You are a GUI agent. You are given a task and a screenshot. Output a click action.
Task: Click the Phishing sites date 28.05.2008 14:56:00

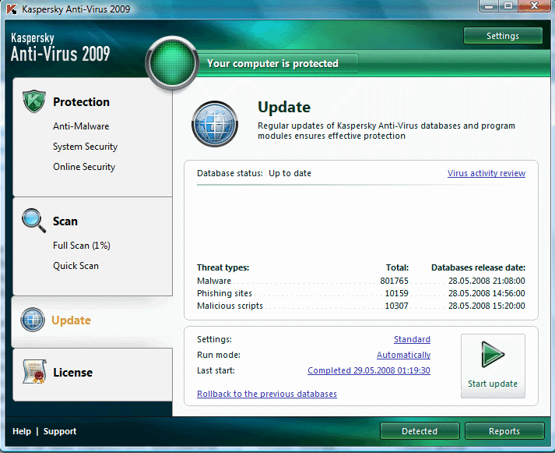pyautogui.click(x=487, y=293)
